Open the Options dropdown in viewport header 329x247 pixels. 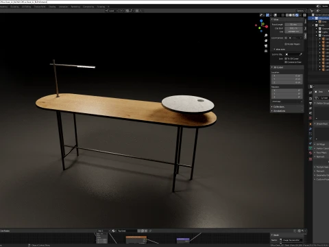click(301, 11)
